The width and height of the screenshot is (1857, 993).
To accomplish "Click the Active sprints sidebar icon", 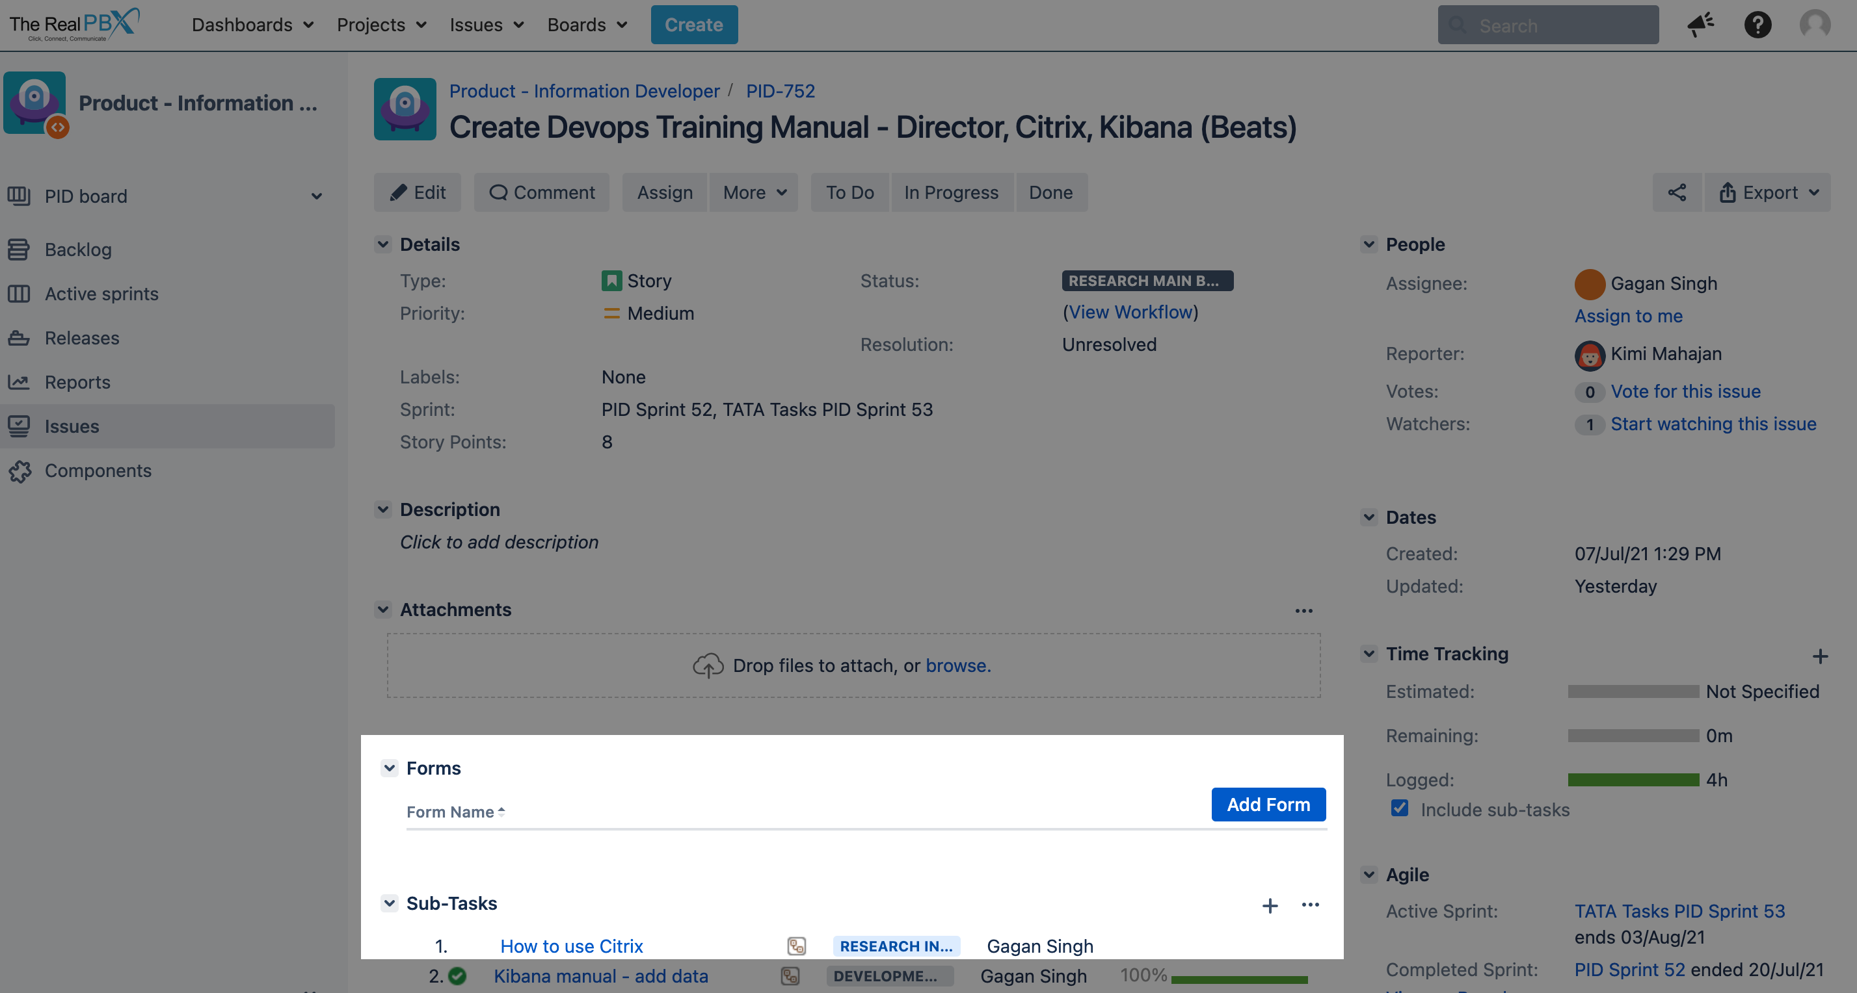I will click(x=19, y=294).
